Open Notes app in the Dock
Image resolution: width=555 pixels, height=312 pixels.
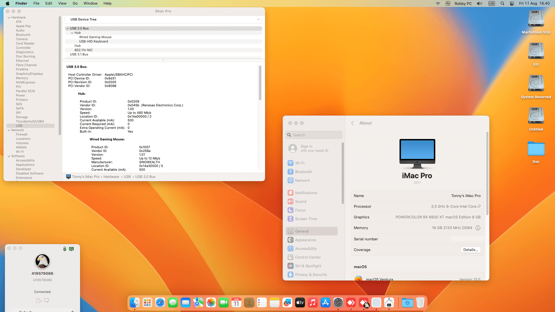pyautogui.click(x=275, y=302)
